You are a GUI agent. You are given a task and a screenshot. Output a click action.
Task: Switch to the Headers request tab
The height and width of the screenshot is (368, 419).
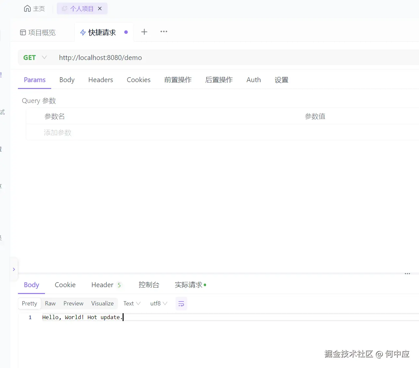coord(100,80)
